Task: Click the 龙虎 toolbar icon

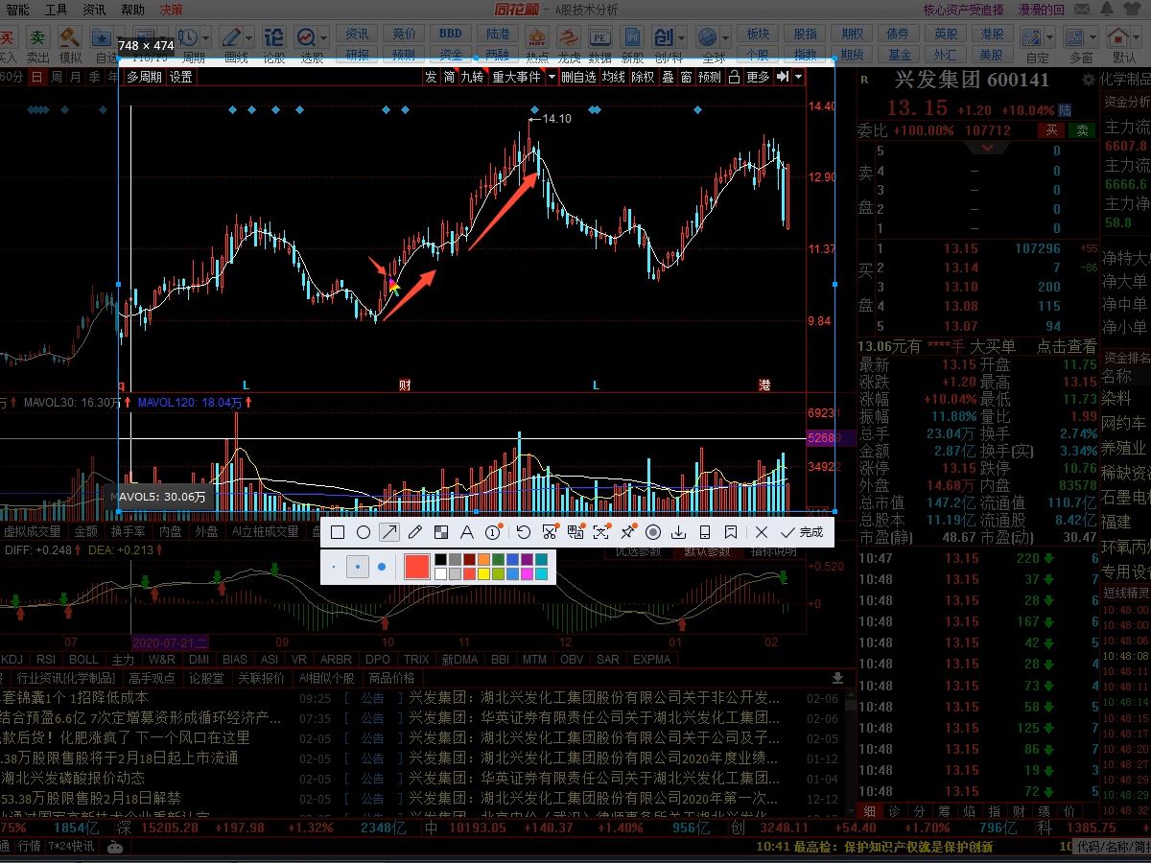Action: point(570,44)
